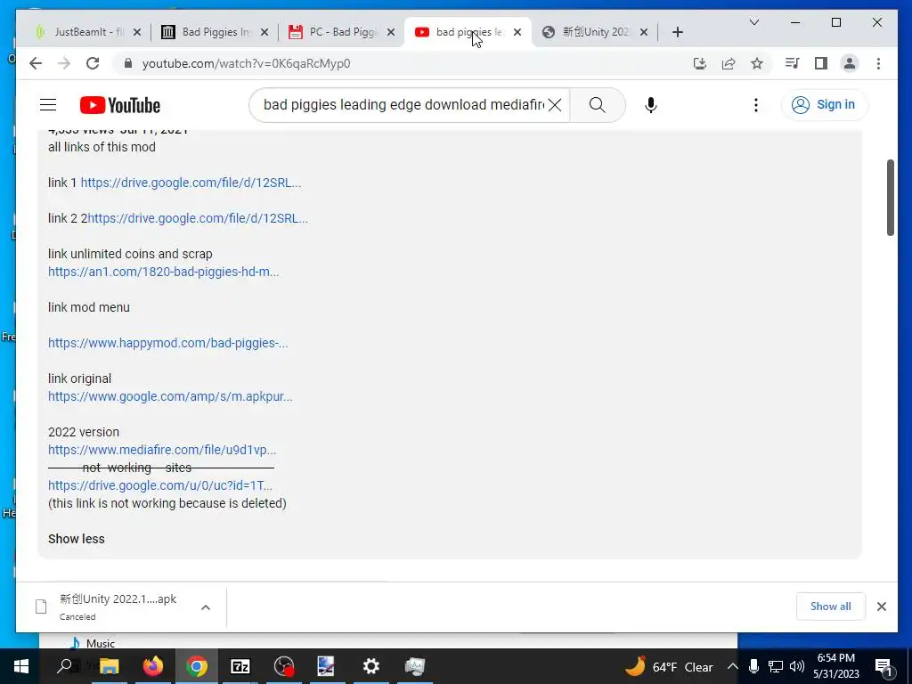Show hidden system tray icons
This screenshot has height=684, width=912.
pos(733,666)
